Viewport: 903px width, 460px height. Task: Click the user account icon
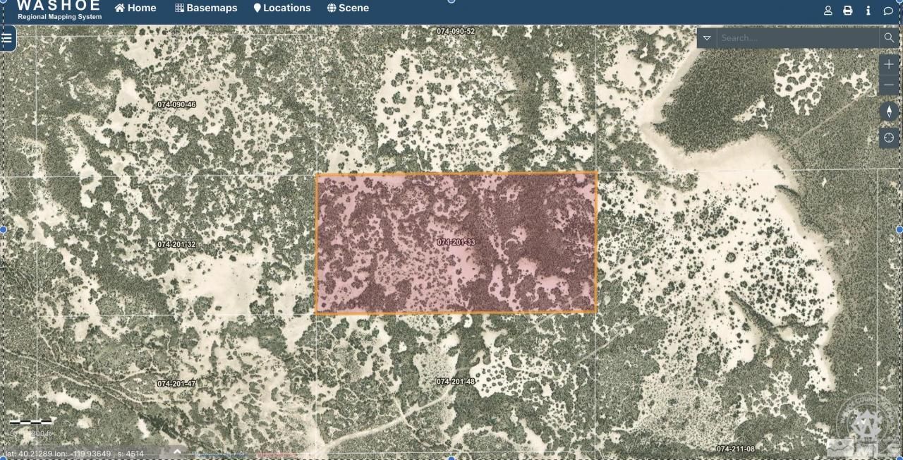(x=828, y=11)
